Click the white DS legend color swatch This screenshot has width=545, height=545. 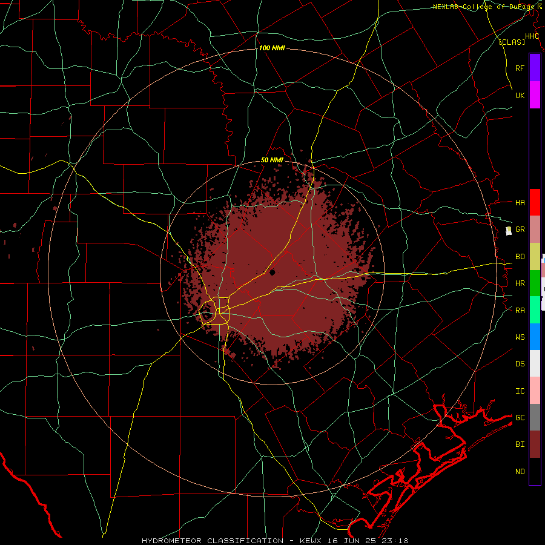coord(535,363)
